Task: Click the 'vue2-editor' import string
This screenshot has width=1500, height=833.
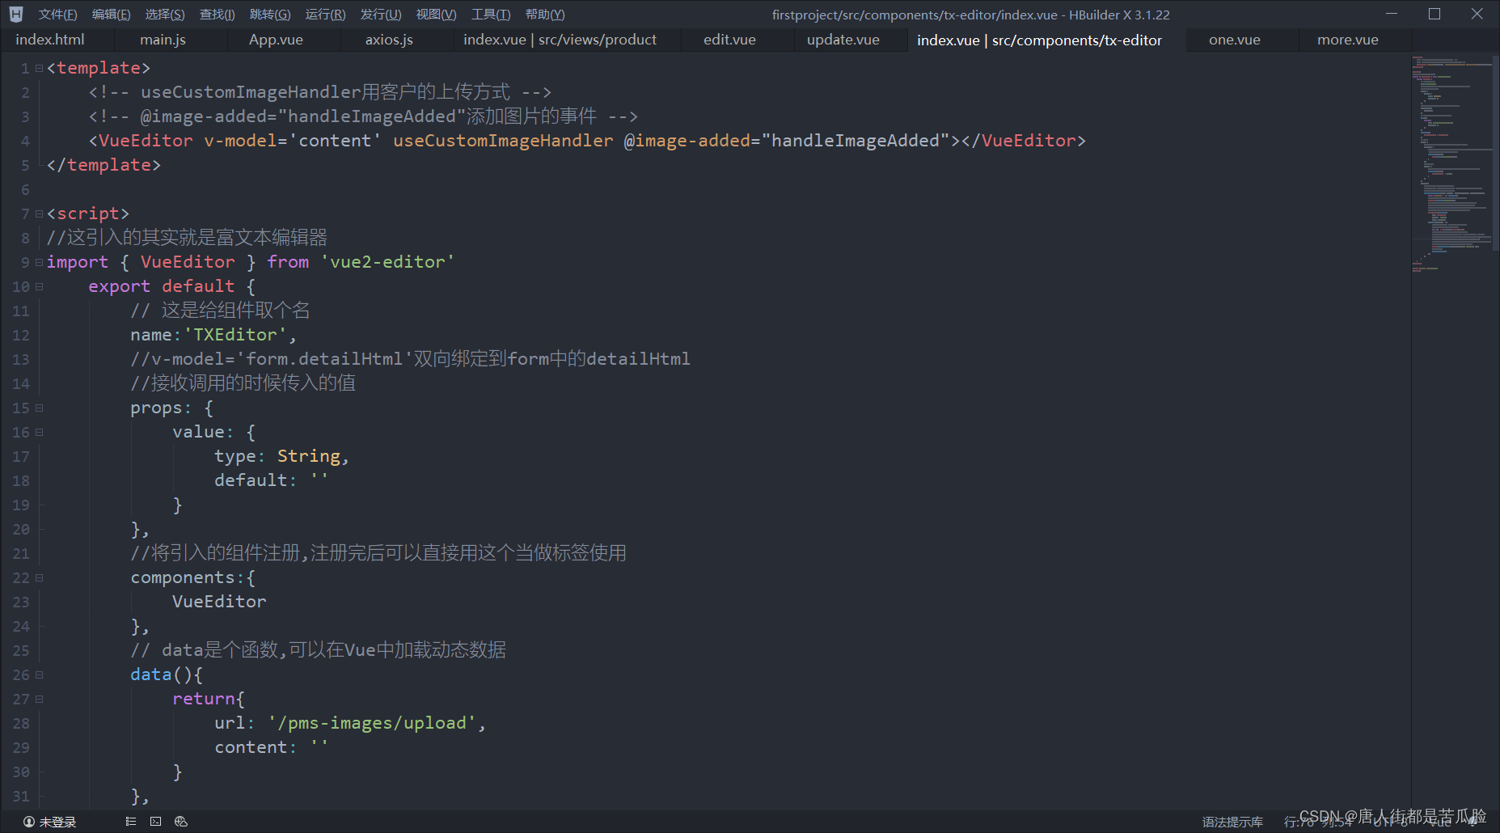Action: point(387,262)
